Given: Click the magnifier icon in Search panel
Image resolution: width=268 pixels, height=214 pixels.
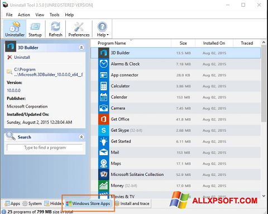Looking at the screenshot, I should 11,136.
